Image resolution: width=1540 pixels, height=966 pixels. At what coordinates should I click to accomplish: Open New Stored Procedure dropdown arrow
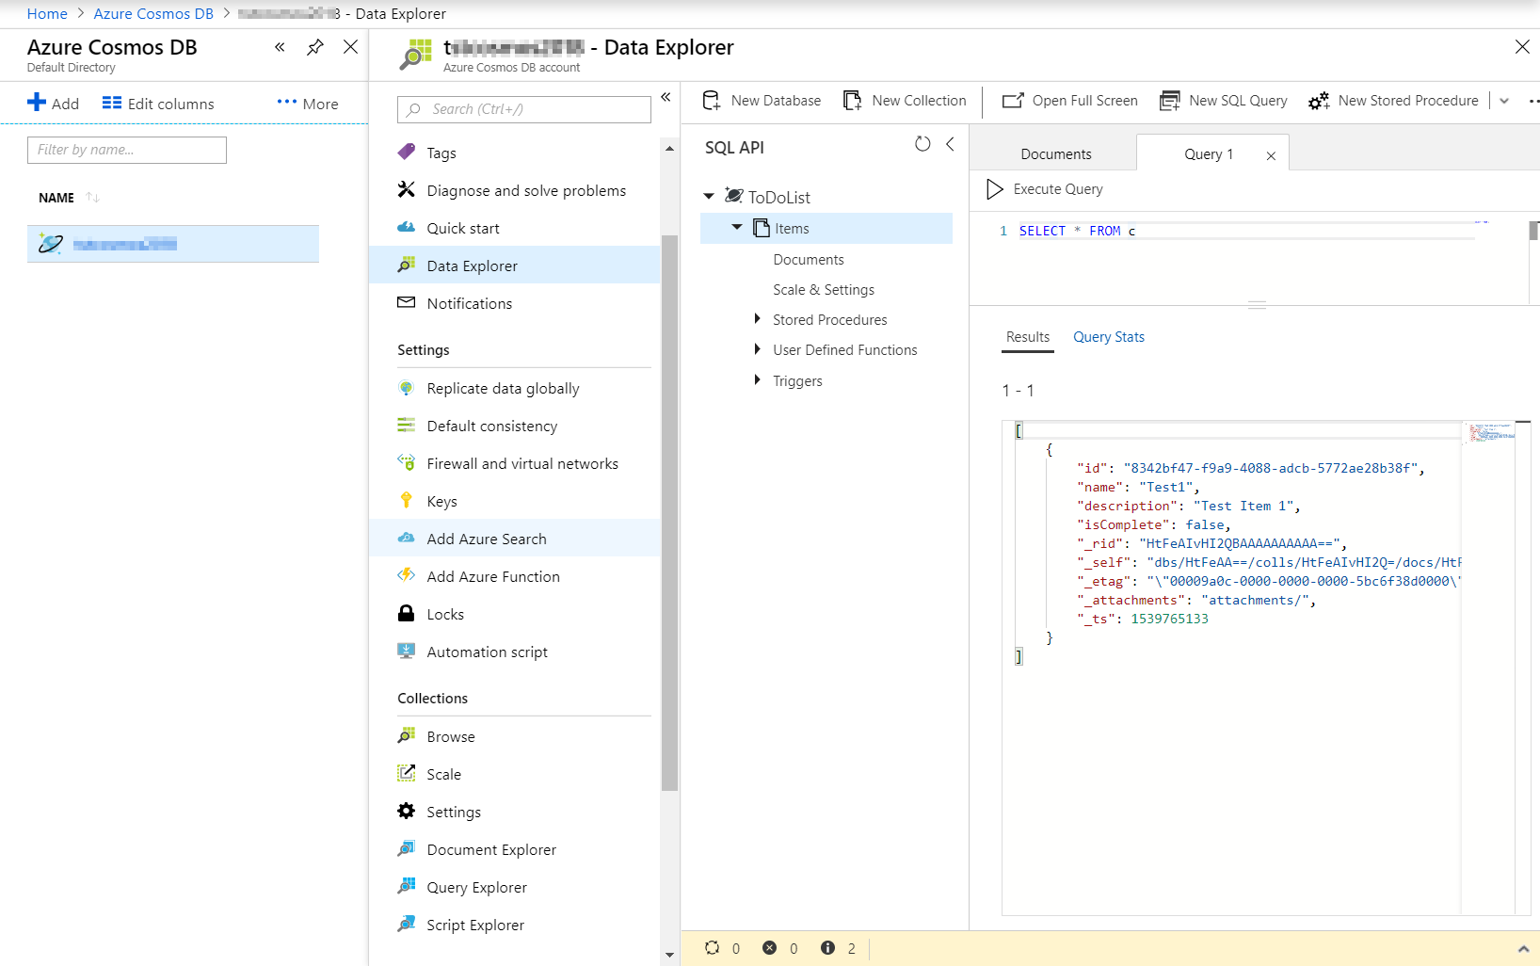1504,101
